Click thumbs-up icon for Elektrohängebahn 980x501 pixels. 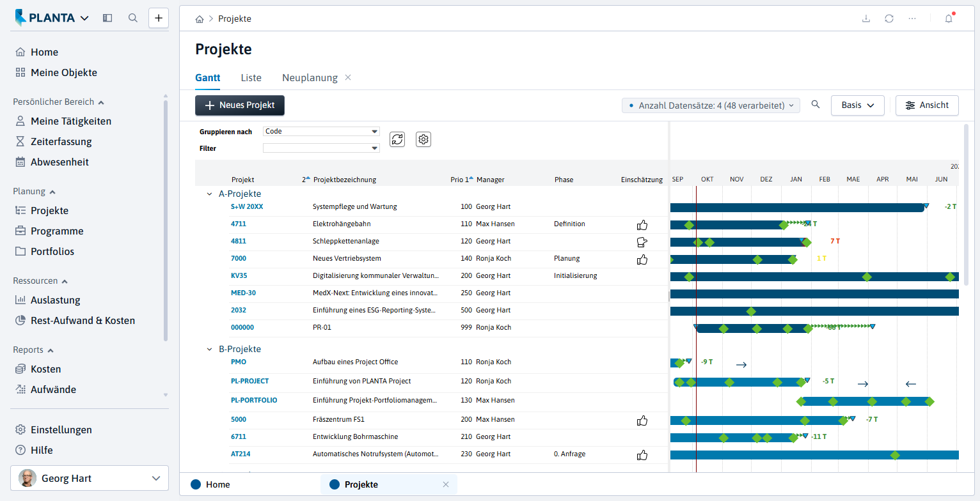click(642, 225)
